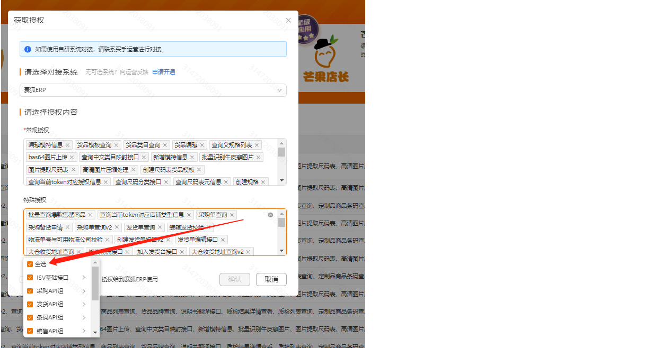The height and width of the screenshot is (348, 662).
Task: Click the 确认 button
Action: 235,279
